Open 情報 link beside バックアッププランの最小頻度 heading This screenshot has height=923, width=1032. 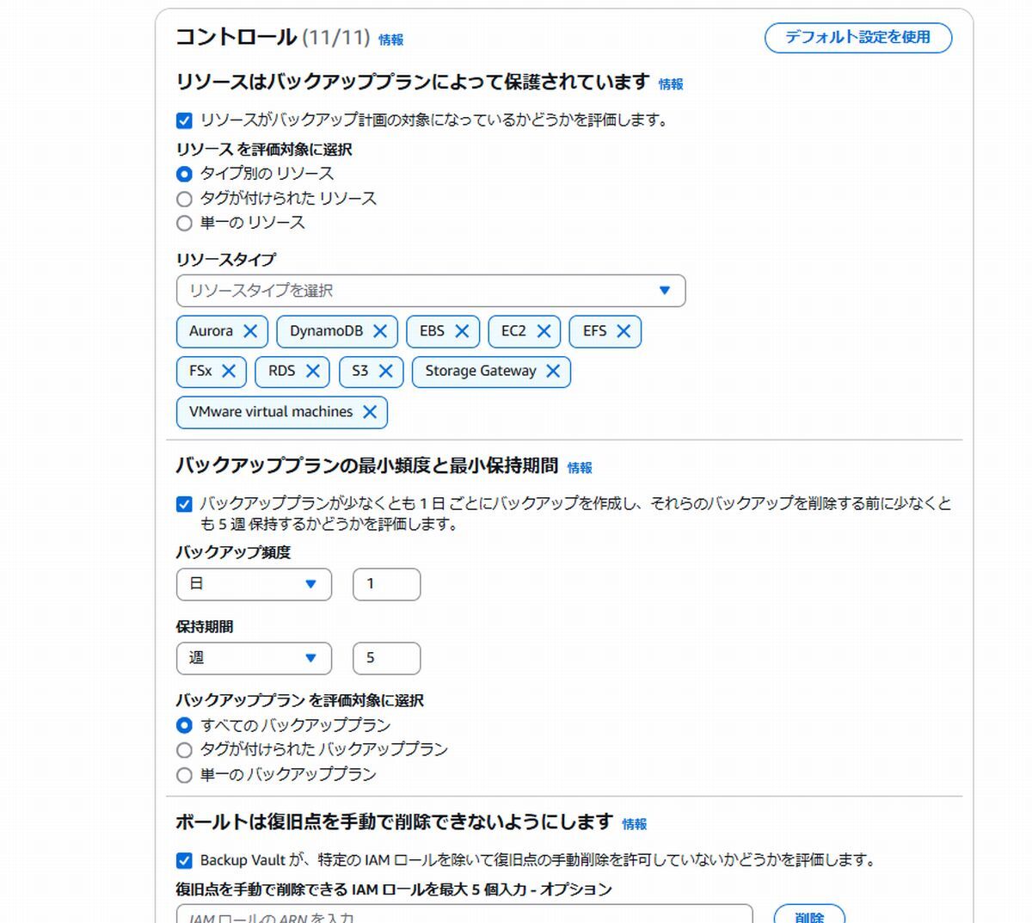(x=580, y=468)
